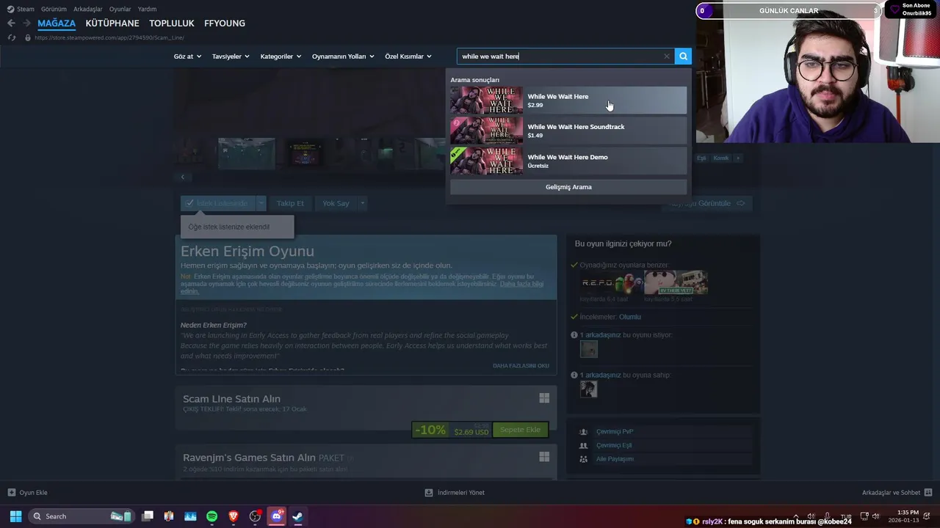Move the screenshot carousel left with the arrow

click(183, 177)
